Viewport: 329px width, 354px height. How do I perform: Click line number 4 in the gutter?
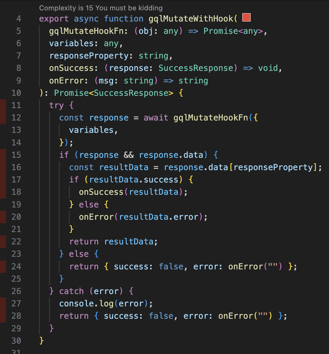coord(19,19)
